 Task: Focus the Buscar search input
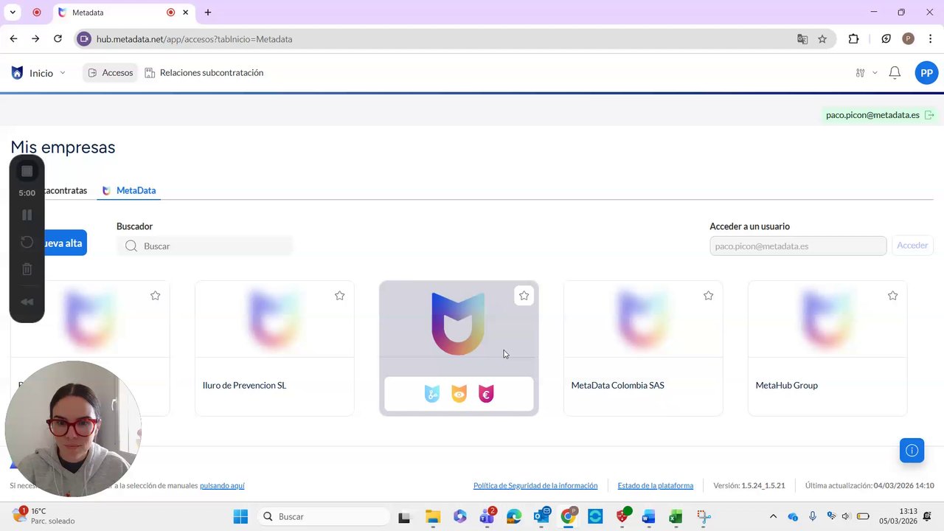click(x=205, y=246)
